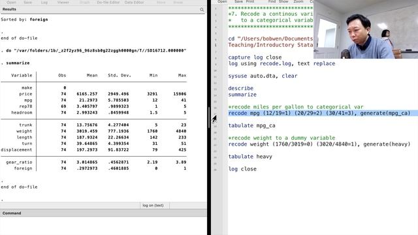The image size is (418, 235).
Task: Click the highlighted recode mpg line
Action: pyautogui.click(x=319, y=113)
